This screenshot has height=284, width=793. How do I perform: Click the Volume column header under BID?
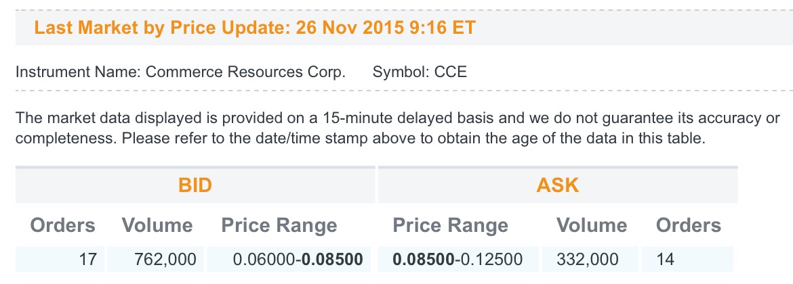pyautogui.click(x=157, y=225)
